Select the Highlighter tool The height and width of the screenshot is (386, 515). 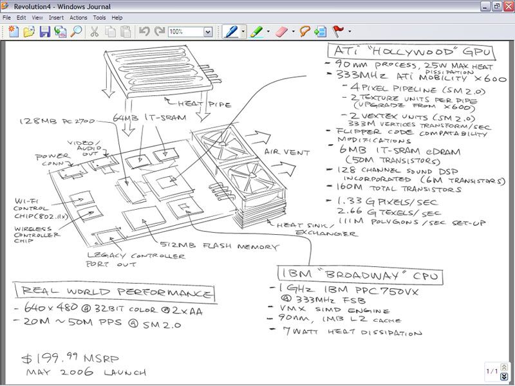point(256,32)
